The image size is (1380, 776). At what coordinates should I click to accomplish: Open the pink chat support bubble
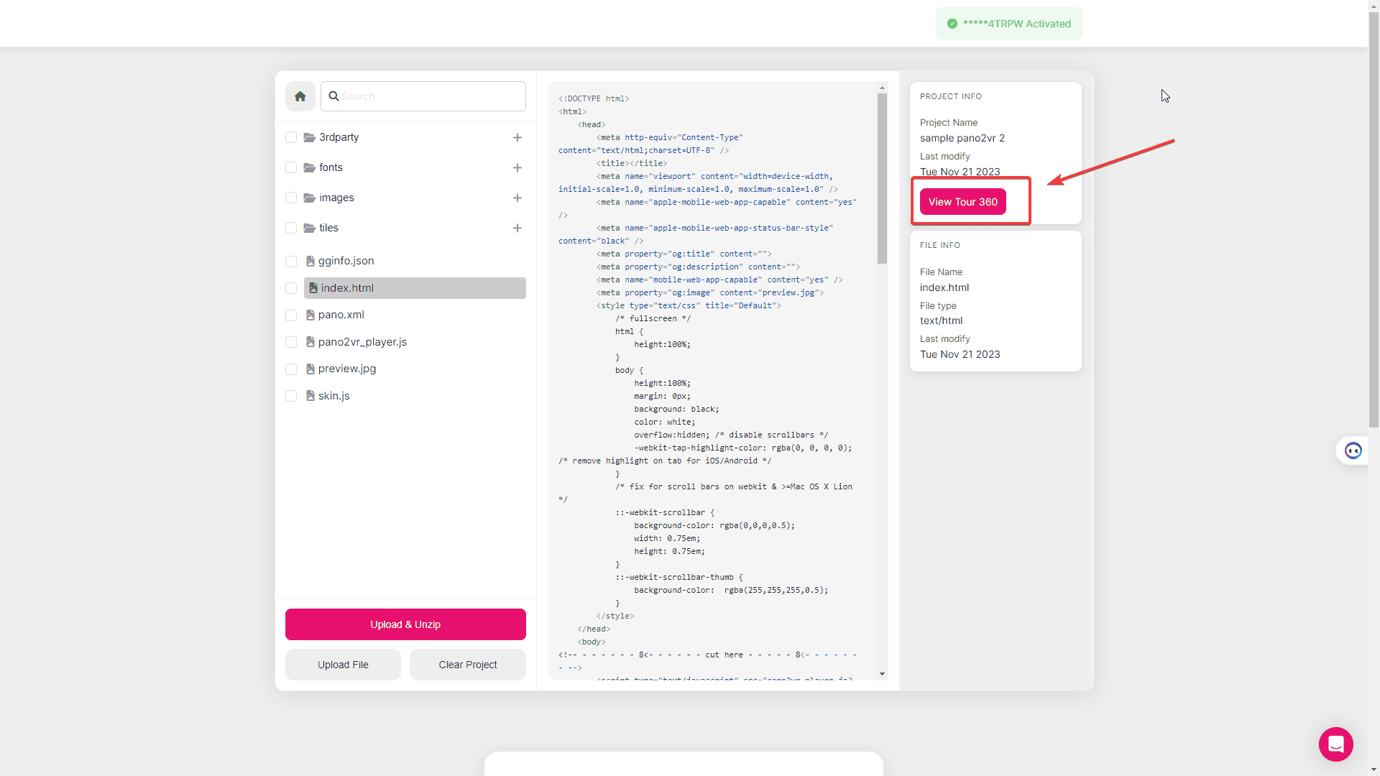[x=1336, y=744]
